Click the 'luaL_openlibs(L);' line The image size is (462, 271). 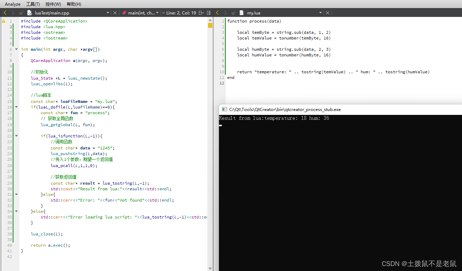52,84
